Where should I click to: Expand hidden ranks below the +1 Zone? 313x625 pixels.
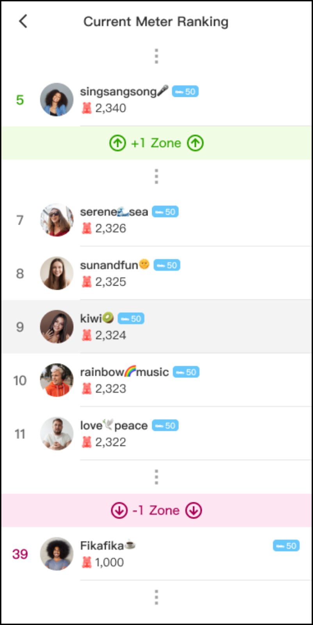156,177
